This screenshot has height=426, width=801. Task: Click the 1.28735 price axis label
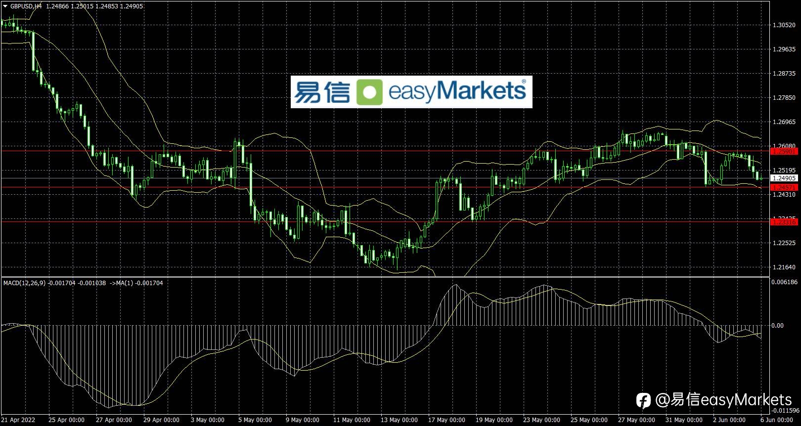(x=784, y=74)
